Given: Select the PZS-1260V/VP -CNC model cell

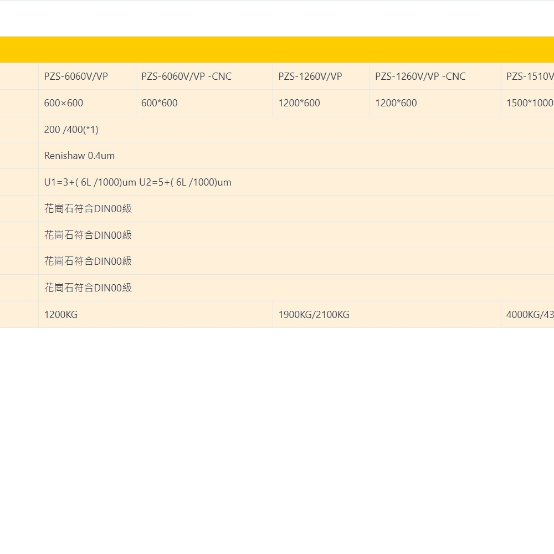Looking at the screenshot, I should click(x=420, y=76).
